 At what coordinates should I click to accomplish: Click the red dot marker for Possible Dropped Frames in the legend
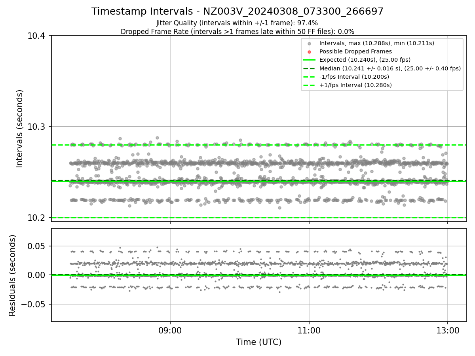point(310,52)
